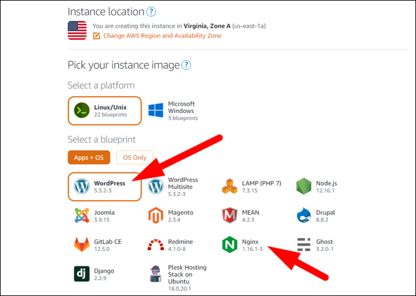
Task: Click the Plesk Hosting Stack icon
Action: point(156,274)
